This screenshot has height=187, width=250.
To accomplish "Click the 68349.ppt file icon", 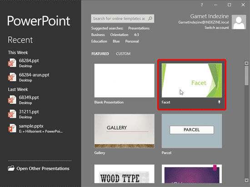I will [x=12, y=100].
